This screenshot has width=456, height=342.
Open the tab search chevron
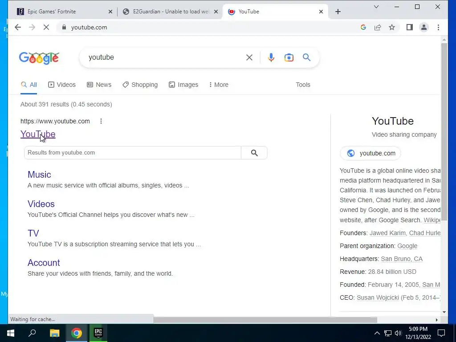[x=376, y=7]
